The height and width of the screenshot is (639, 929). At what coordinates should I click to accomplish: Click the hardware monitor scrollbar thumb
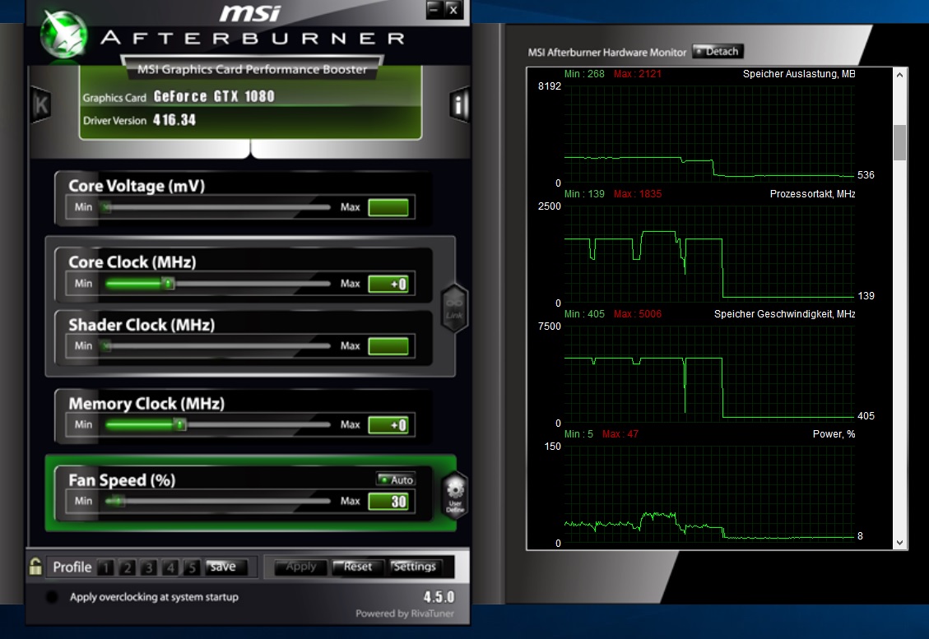point(900,142)
